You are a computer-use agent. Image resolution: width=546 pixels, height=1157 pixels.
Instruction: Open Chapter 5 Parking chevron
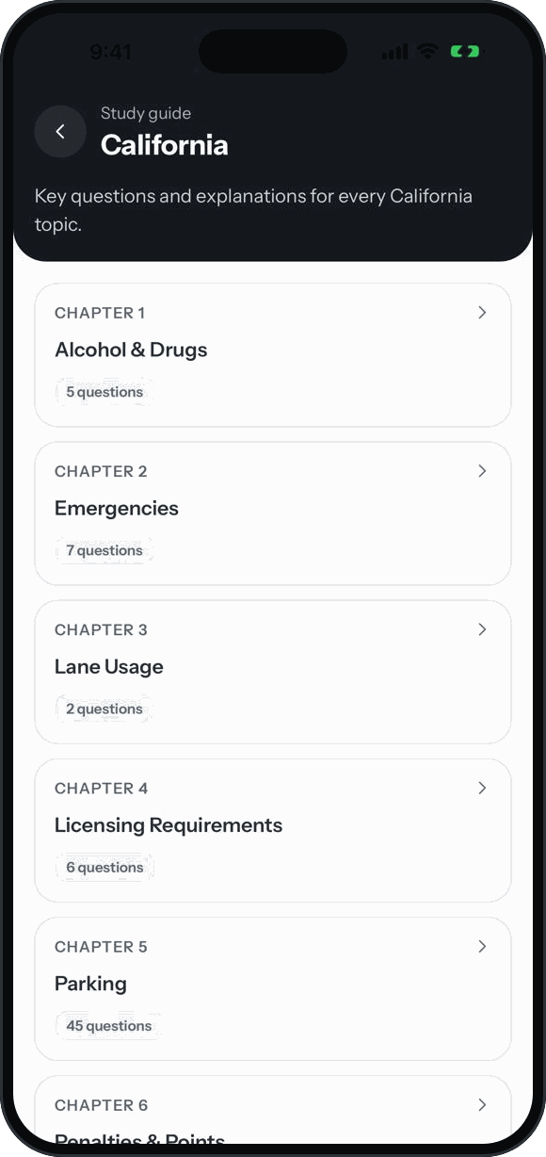(x=482, y=945)
